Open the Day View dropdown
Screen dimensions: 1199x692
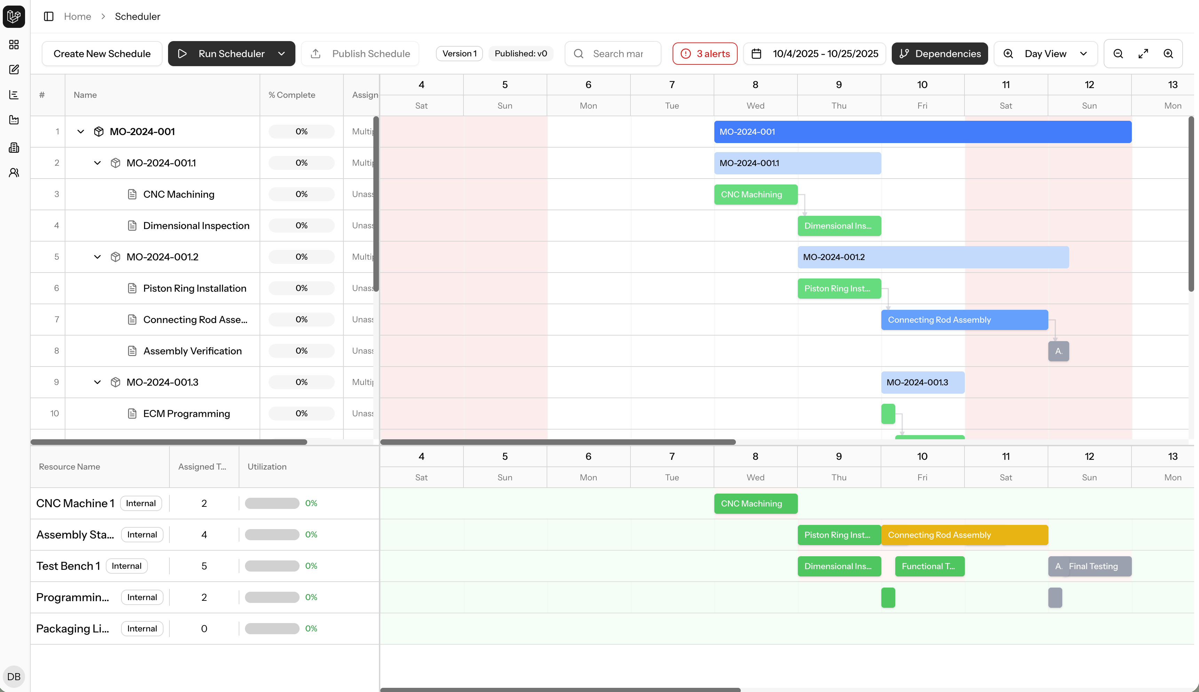point(1045,54)
